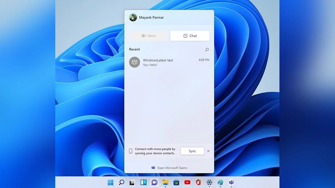Open the Widgets panel
The height and width of the screenshot is (188, 335).
coord(143,182)
